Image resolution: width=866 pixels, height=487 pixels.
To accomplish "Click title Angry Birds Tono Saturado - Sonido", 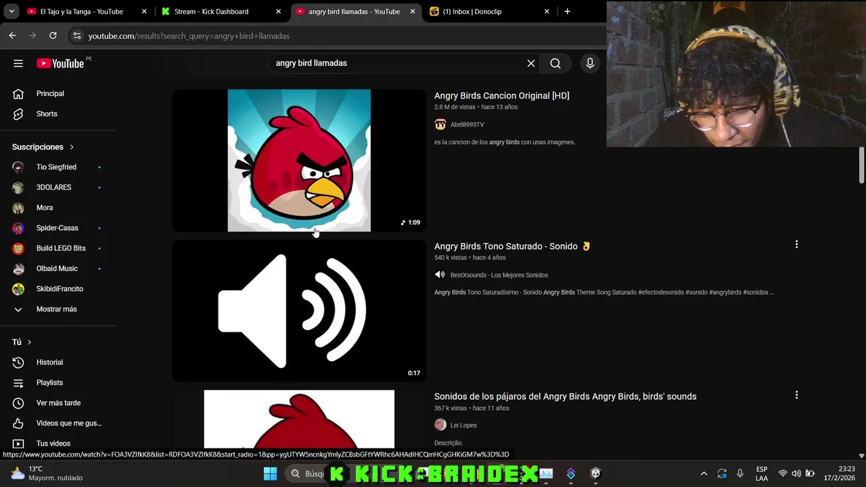I will tap(512, 246).
